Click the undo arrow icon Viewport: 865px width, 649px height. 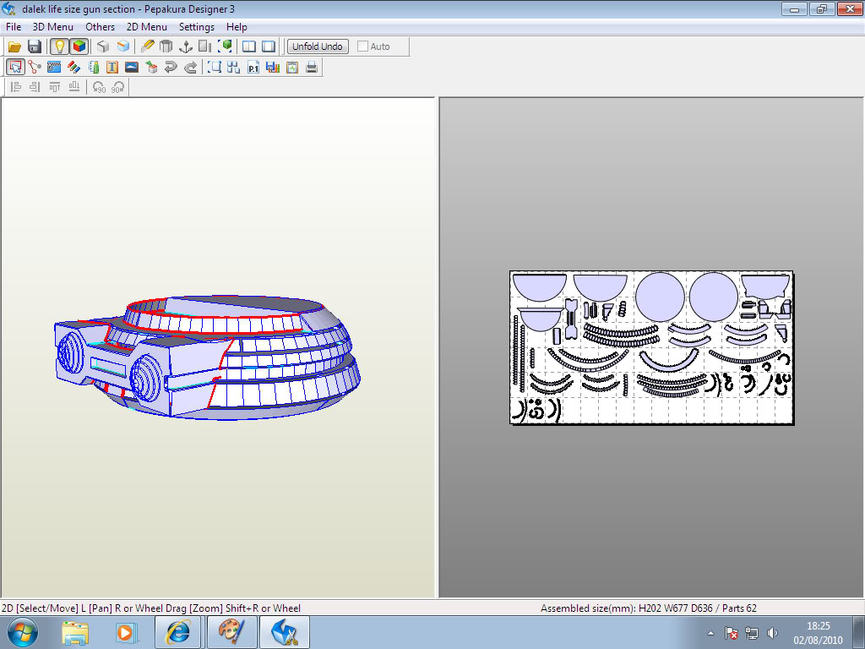pos(171,68)
